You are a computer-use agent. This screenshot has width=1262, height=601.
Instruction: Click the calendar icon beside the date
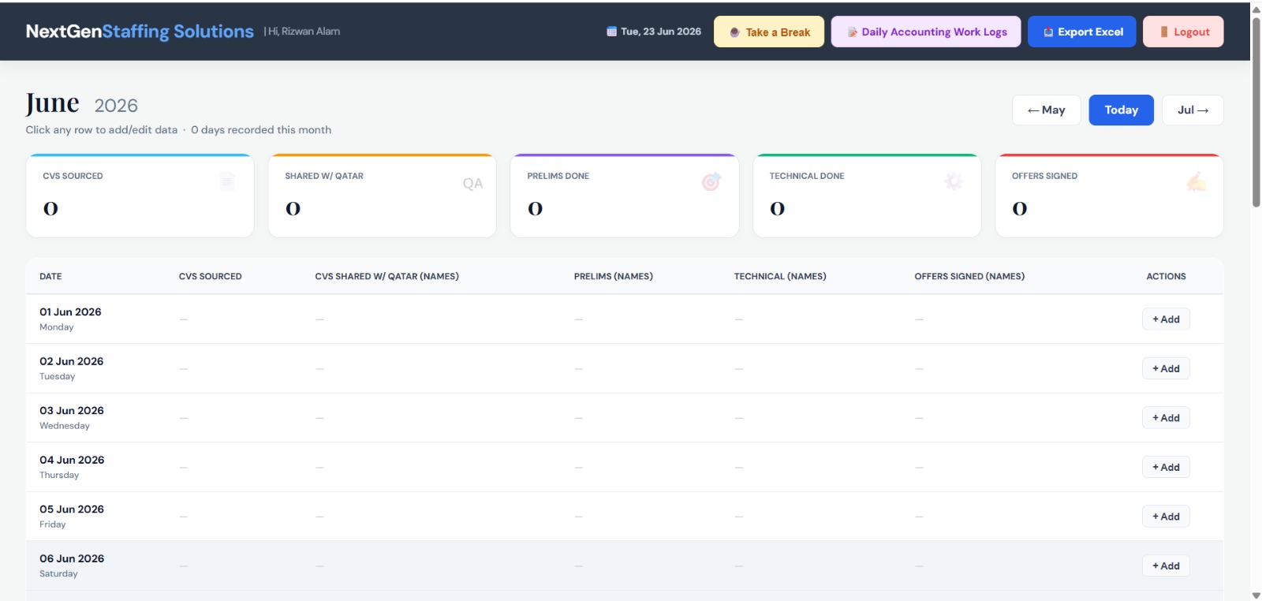coord(611,32)
